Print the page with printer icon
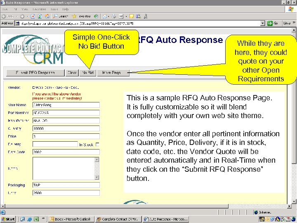Viewport: 297px width, 223px height. pyautogui.click(x=114, y=17)
